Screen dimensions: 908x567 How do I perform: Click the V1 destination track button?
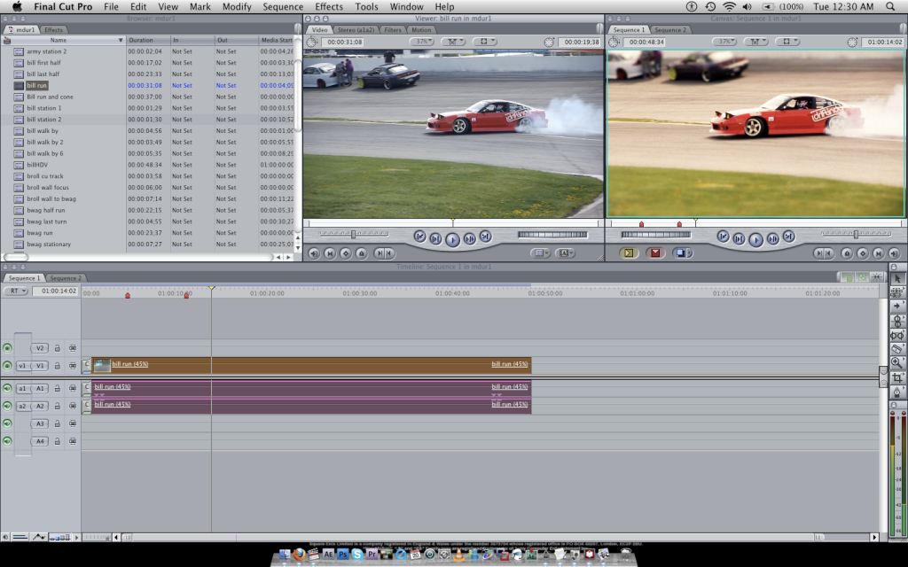tap(39, 366)
